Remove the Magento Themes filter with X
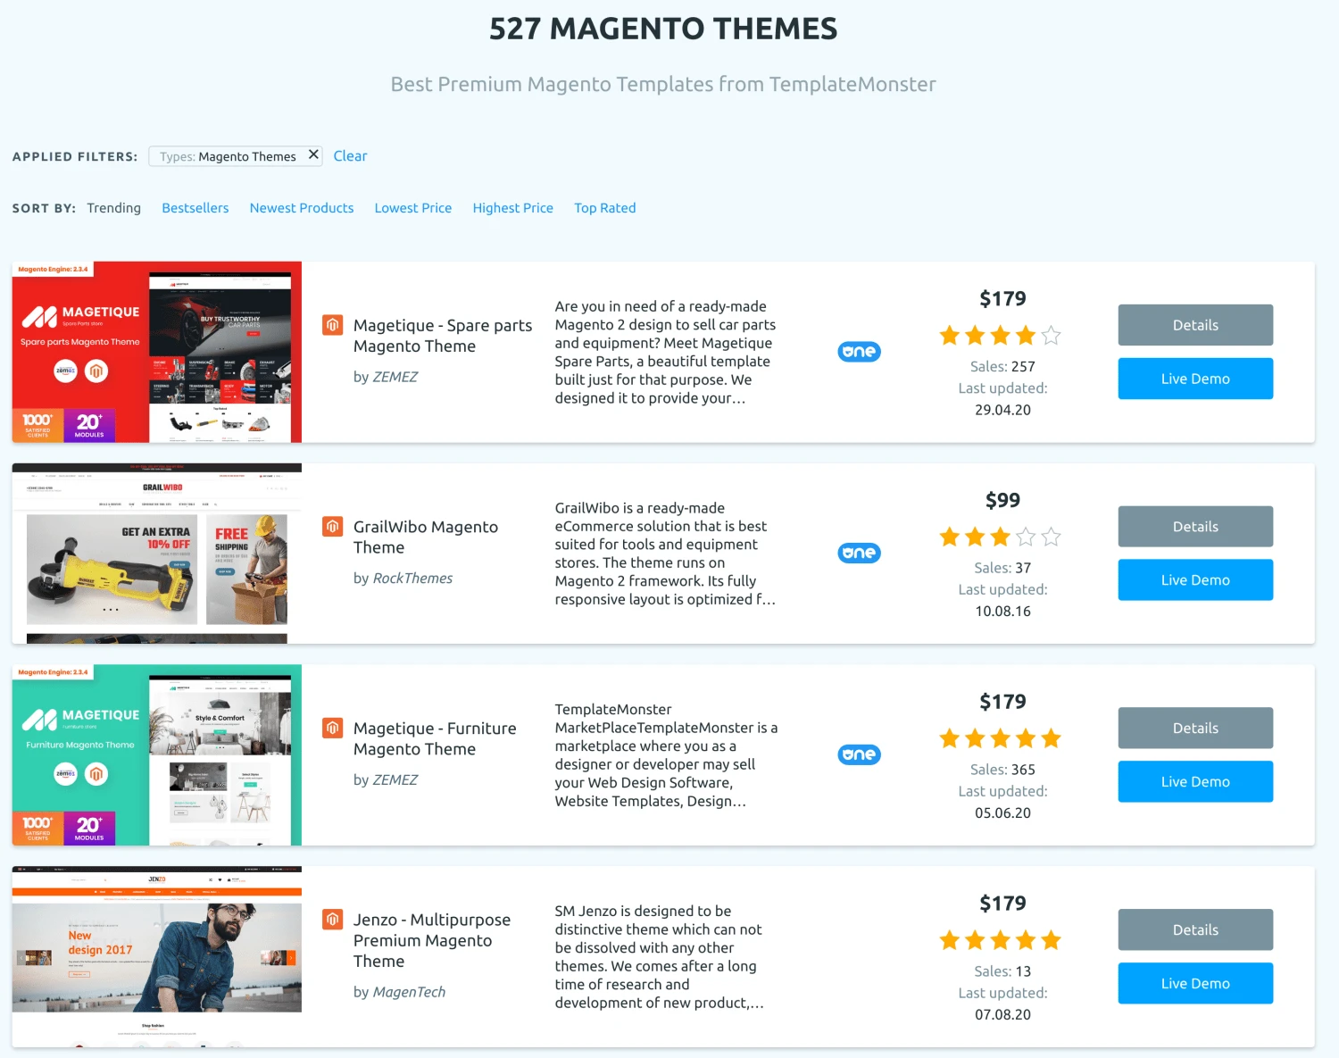The width and height of the screenshot is (1339, 1058). pyautogui.click(x=313, y=154)
